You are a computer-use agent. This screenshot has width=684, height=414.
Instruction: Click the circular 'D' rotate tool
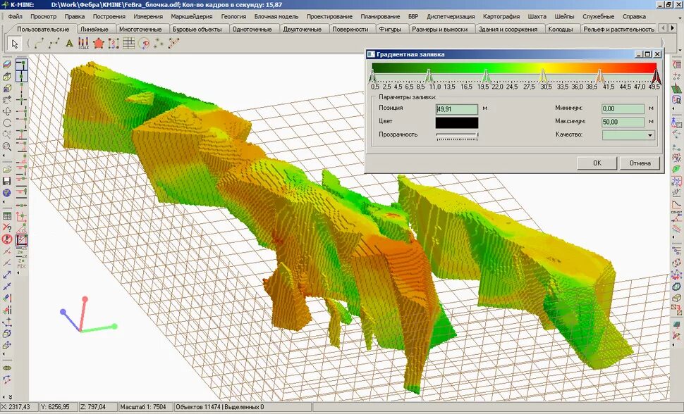[x=144, y=44]
